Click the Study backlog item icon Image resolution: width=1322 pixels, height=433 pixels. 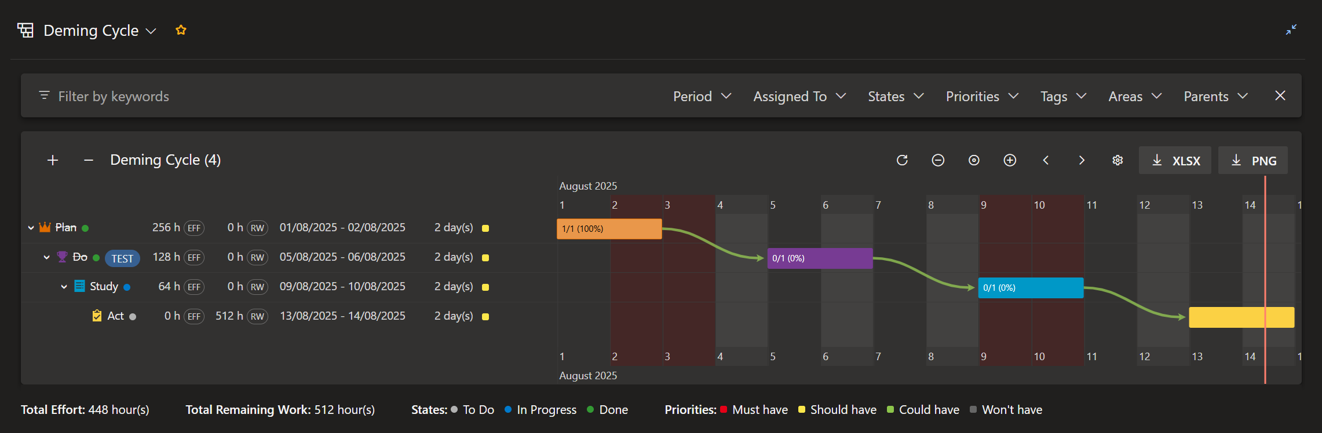(x=79, y=286)
